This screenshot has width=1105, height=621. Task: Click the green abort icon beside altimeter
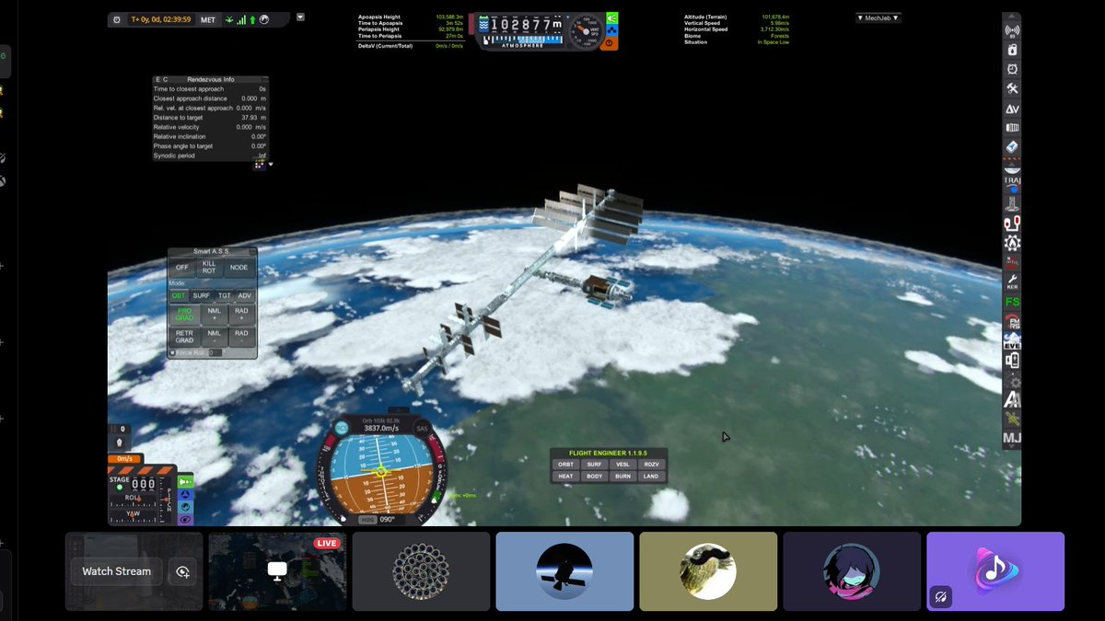click(611, 17)
